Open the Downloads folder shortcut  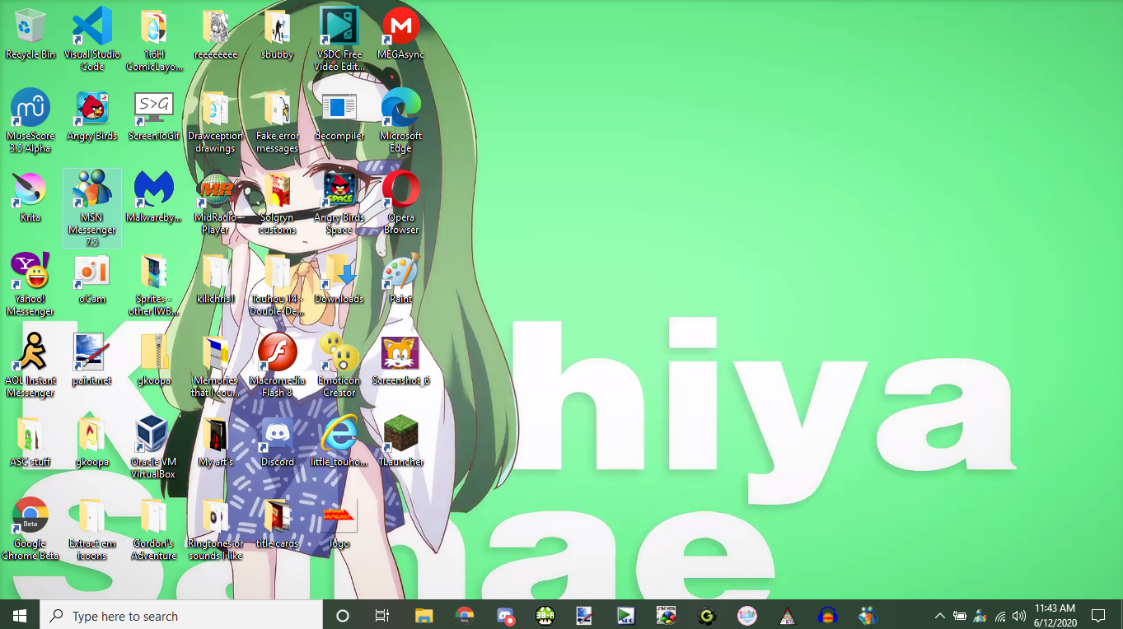339,279
